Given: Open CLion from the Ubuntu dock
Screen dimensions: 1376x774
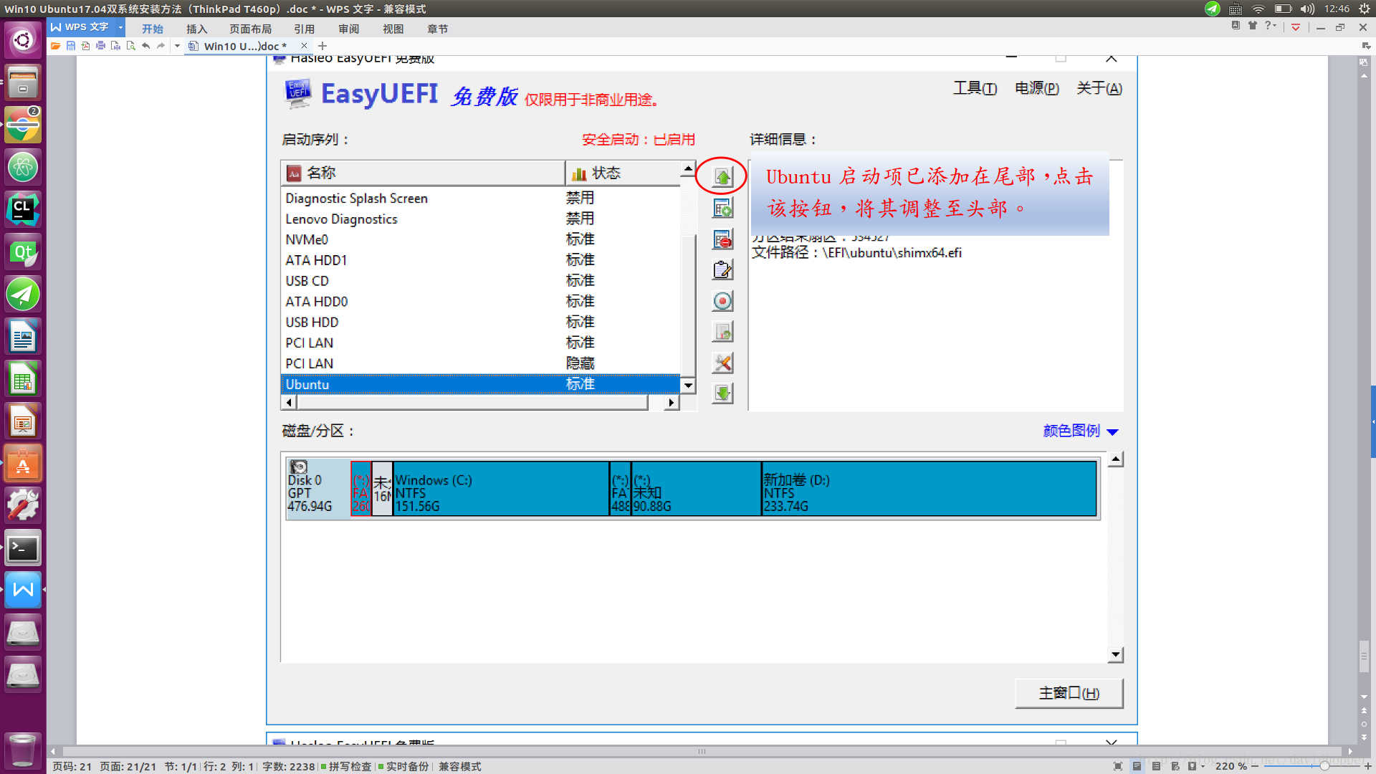Looking at the screenshot, I should (23, 209).
